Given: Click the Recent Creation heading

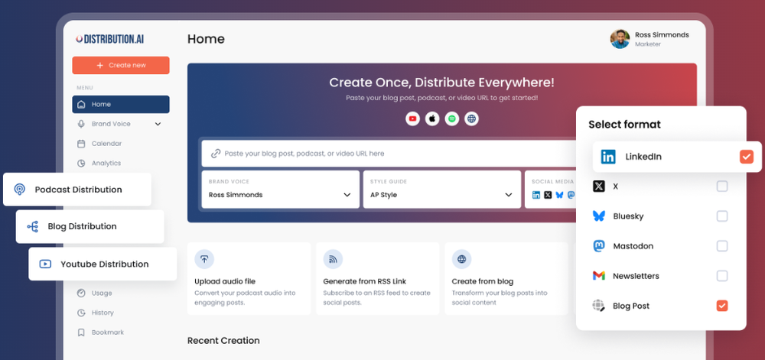Looking at the screenshot, I should point(223,341).
